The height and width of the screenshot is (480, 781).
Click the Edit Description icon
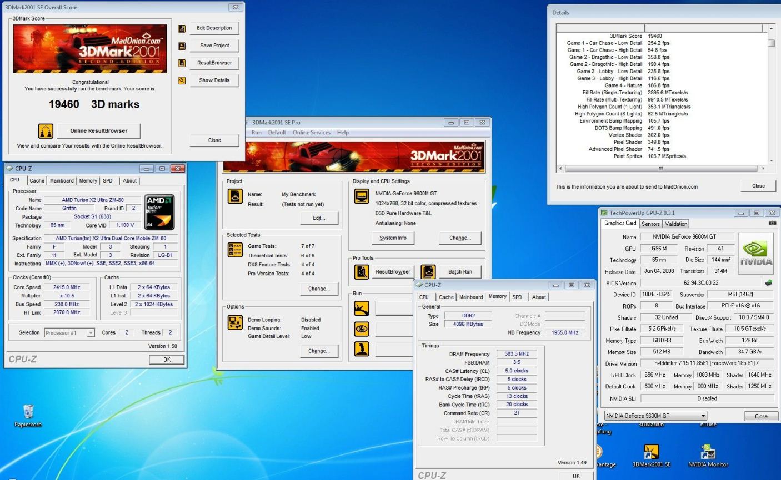point(182,28)
